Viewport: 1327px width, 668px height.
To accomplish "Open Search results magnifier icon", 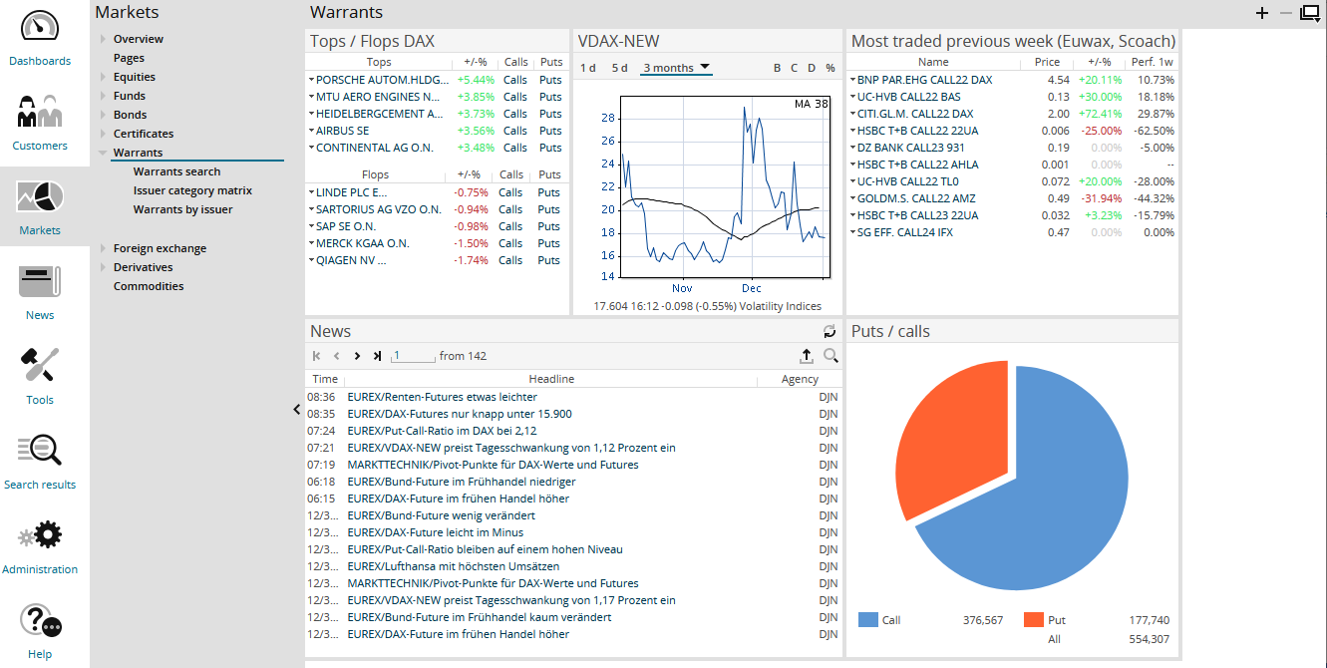I will [x=40, y=452].
